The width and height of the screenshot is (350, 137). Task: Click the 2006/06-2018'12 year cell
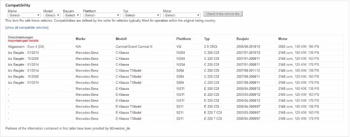(x=248, y=47)
